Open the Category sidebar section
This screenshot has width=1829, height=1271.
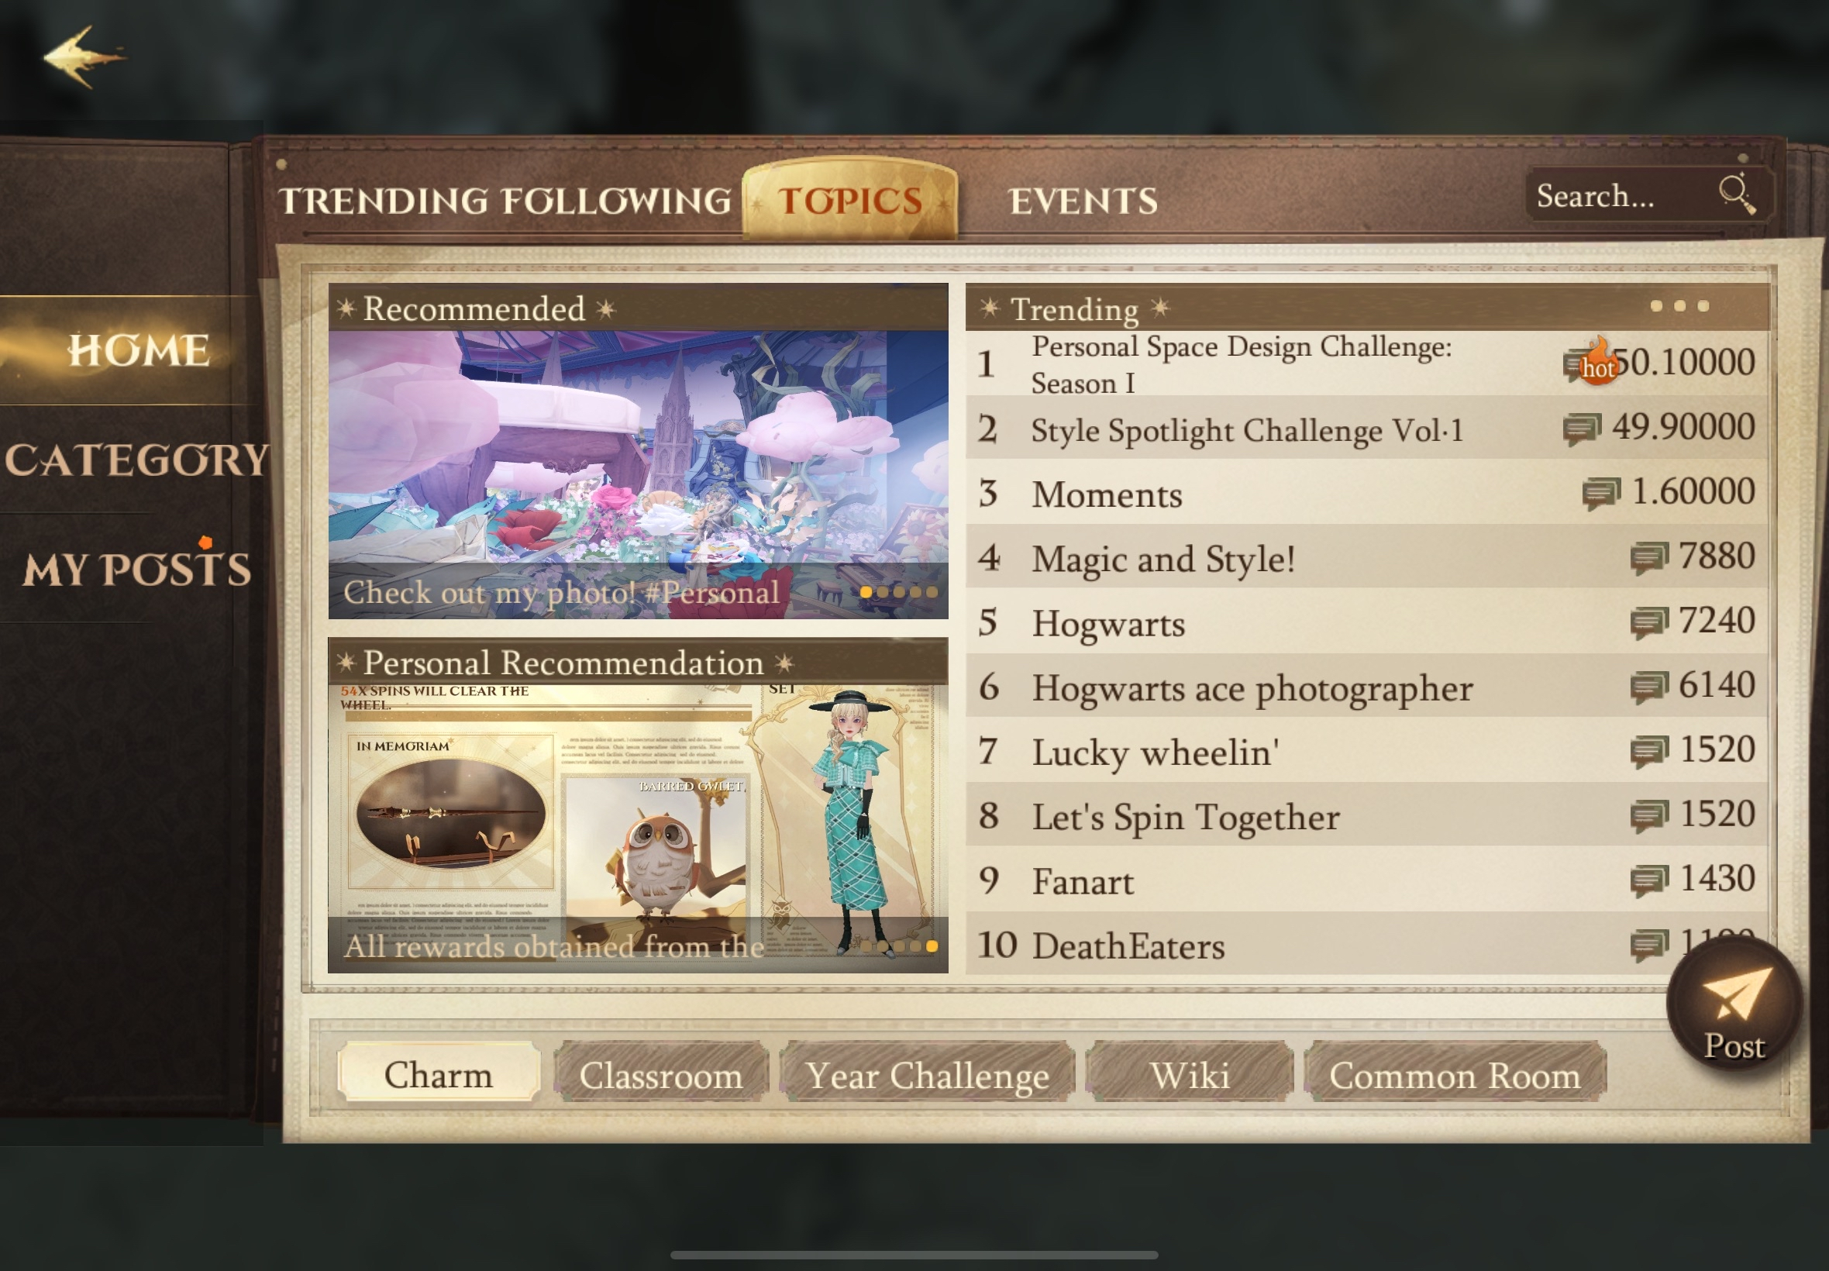[137, 460]
